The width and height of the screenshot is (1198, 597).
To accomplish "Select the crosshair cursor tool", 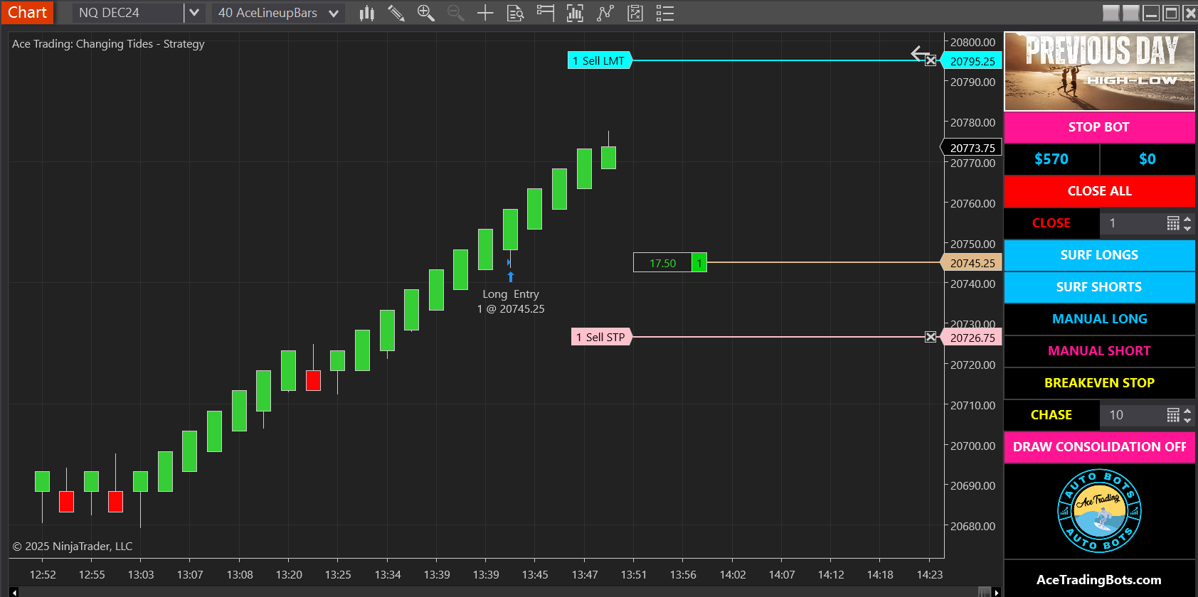I will pos(485,13).
